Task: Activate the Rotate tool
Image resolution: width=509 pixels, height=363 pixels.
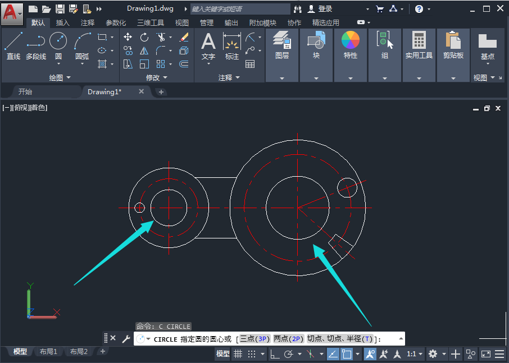Action: (x=144, y=37)
